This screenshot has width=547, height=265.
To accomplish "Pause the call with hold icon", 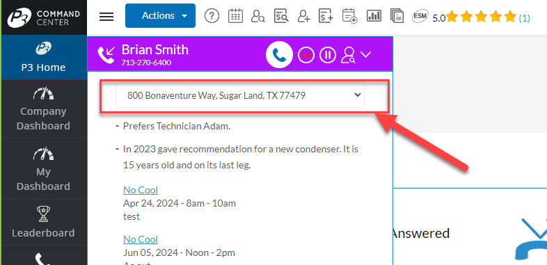I will click(328, 55).
